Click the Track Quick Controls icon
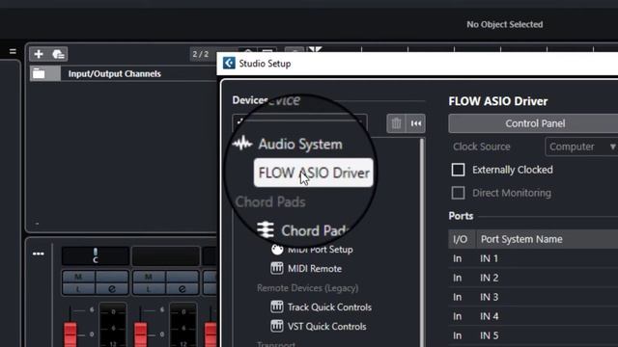The width and height of the screenshot is (618, 347). pyautogui.click(x=277, y=307)
